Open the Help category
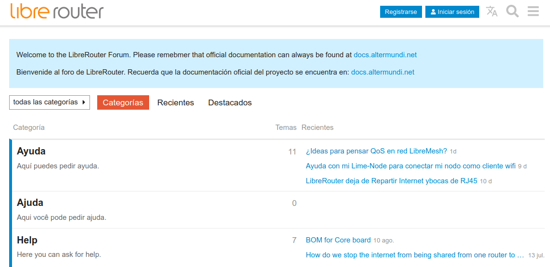This screenshot has height=267, width=550. 27,240
